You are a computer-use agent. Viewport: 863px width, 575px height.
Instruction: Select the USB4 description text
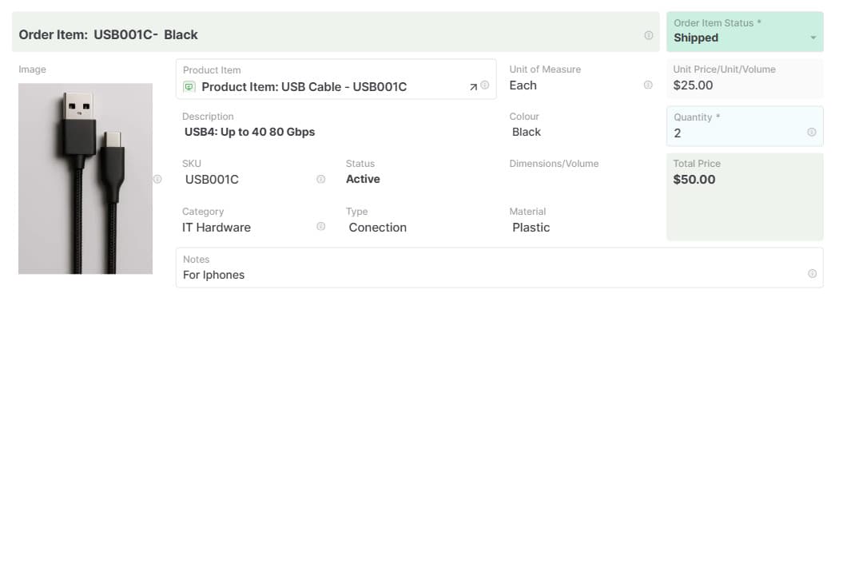coord(249,132)
